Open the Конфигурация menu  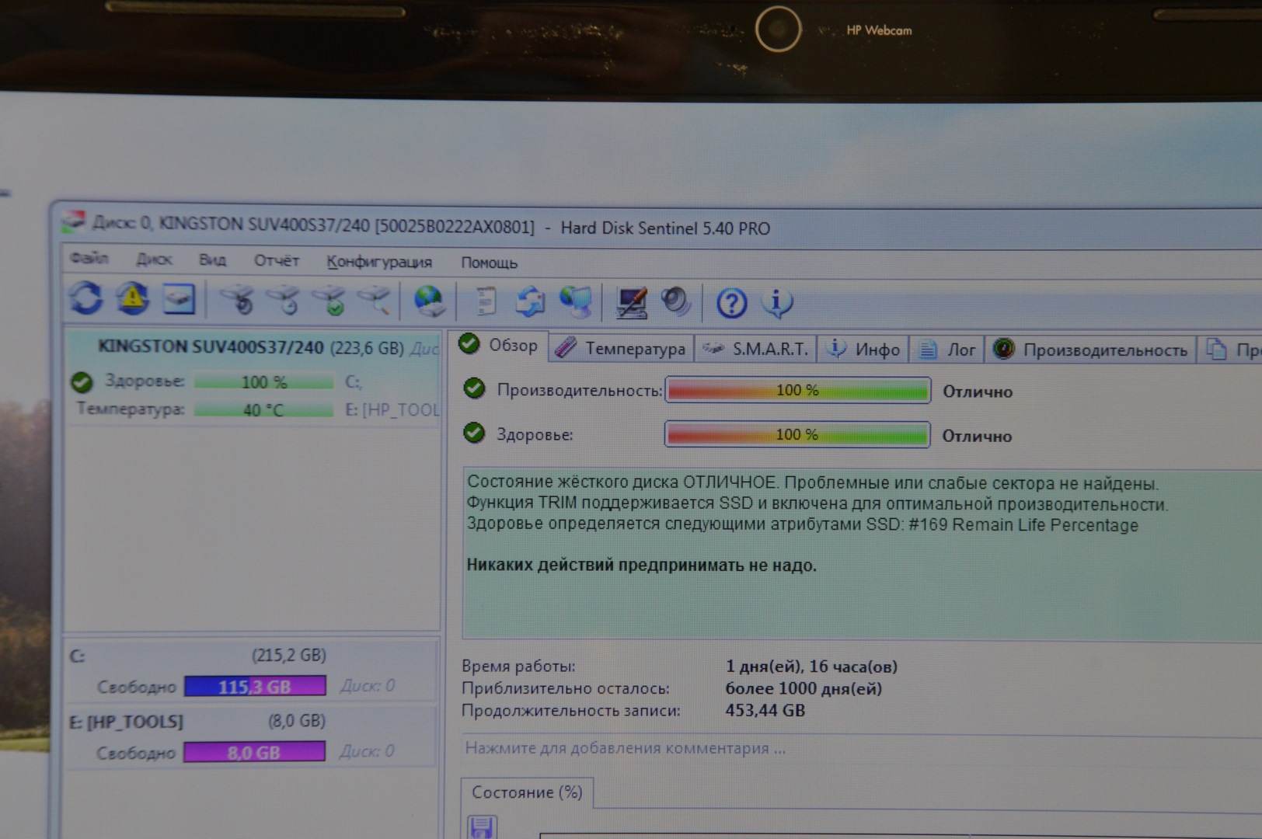tap(378, 262)
